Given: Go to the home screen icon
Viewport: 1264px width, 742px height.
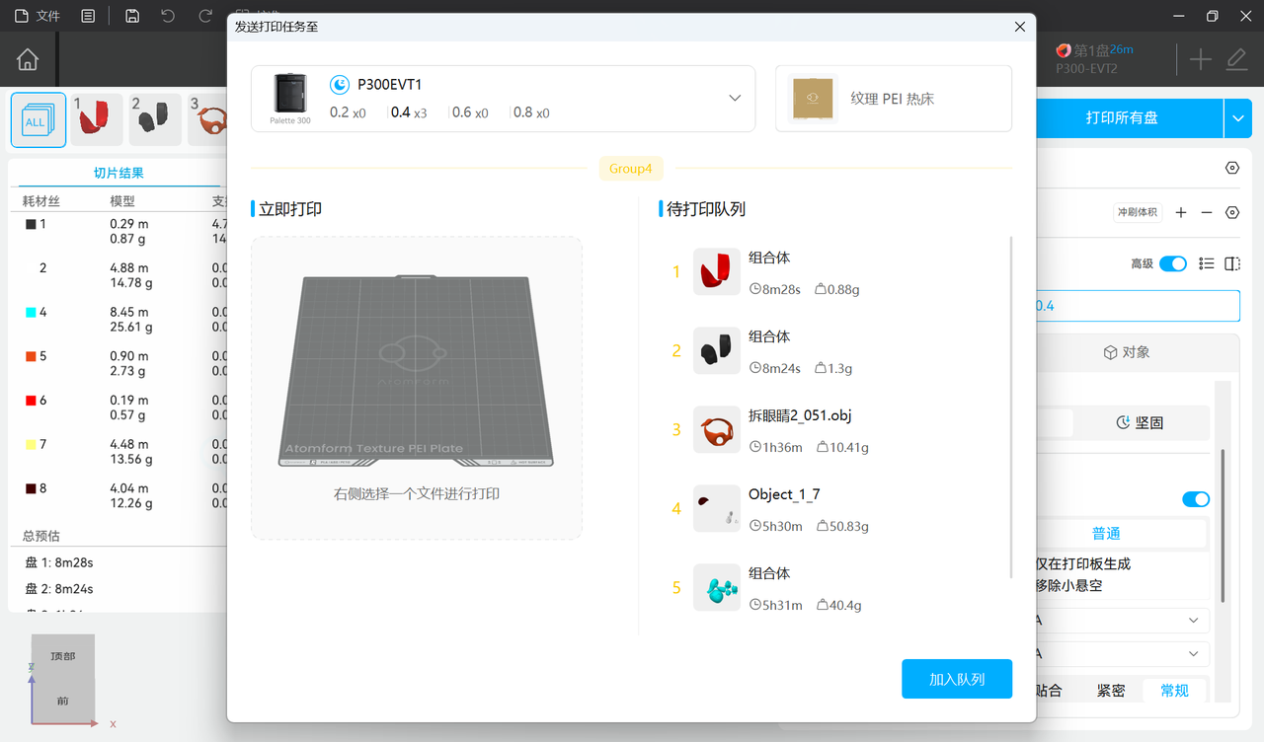Looking at the screenshot, I should click(28, 60).
